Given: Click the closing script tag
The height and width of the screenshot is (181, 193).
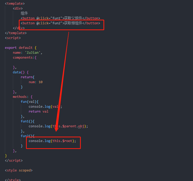Looking at the screenshot, I should click(x=14, y=161).
